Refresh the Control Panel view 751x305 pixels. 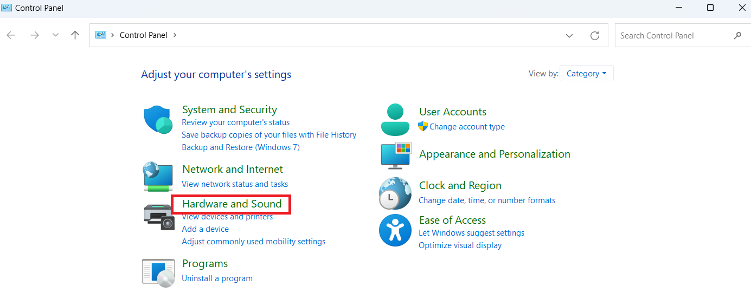tap(595, 35)
